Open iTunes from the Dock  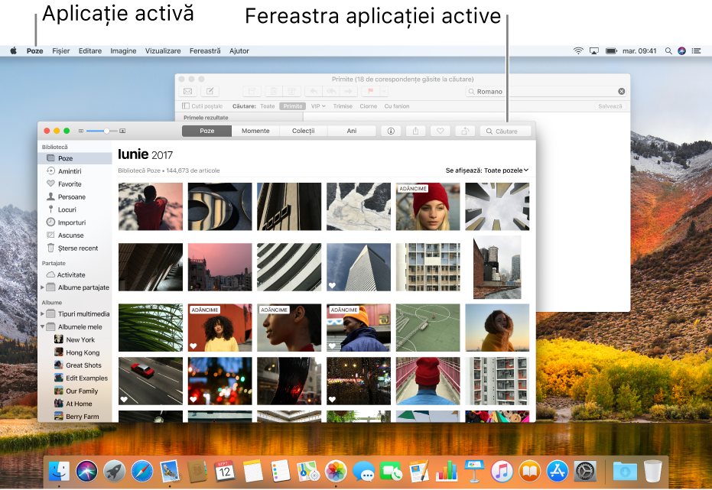tap(502, 471)
